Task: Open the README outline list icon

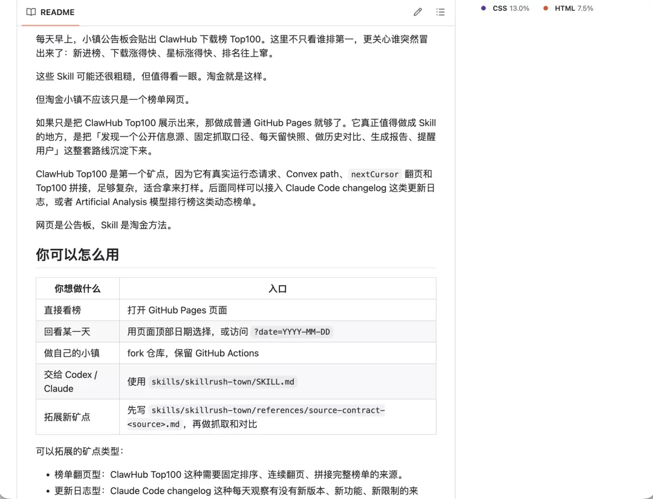Action: click(440, 12)
